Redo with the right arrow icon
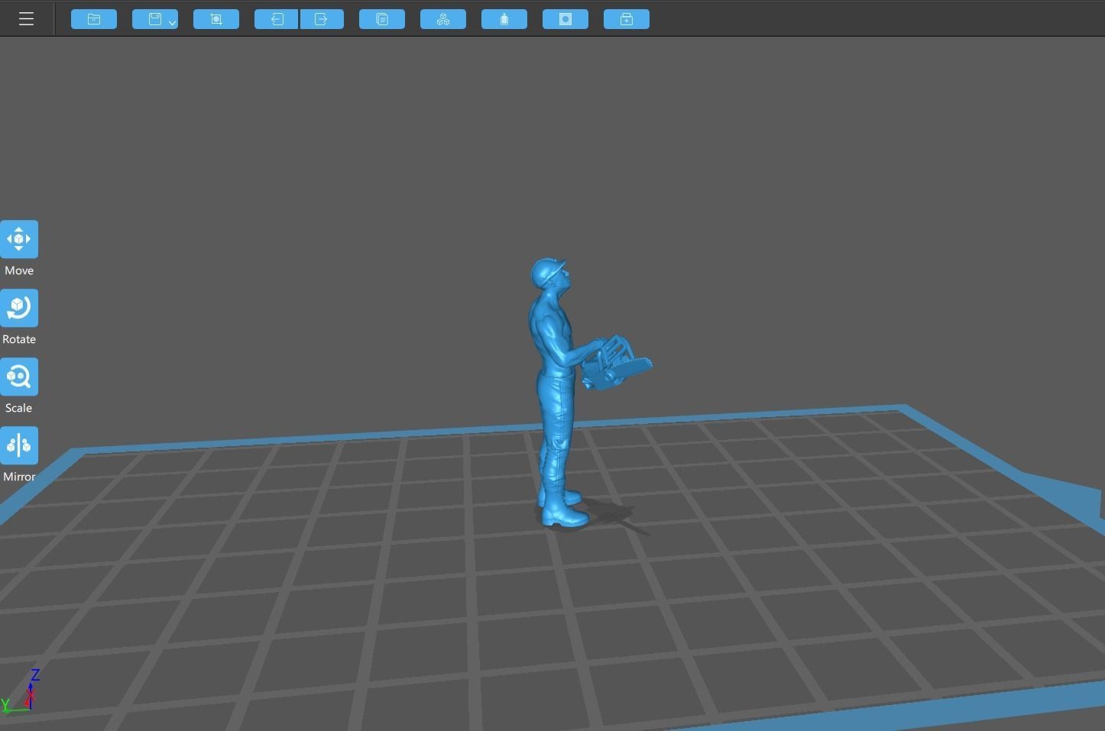 point(322,19)
